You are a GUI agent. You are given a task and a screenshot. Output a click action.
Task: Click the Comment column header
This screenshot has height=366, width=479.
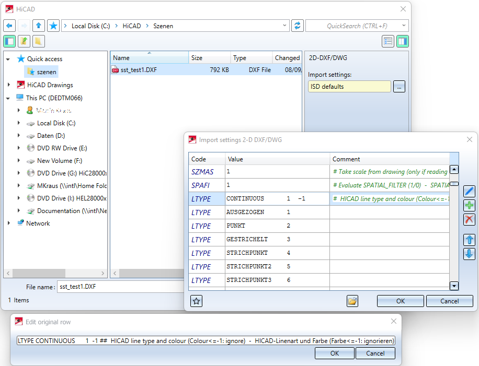390,159
